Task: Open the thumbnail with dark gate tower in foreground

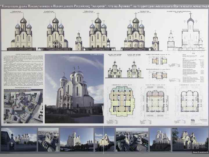Action: tap(19, 140)
